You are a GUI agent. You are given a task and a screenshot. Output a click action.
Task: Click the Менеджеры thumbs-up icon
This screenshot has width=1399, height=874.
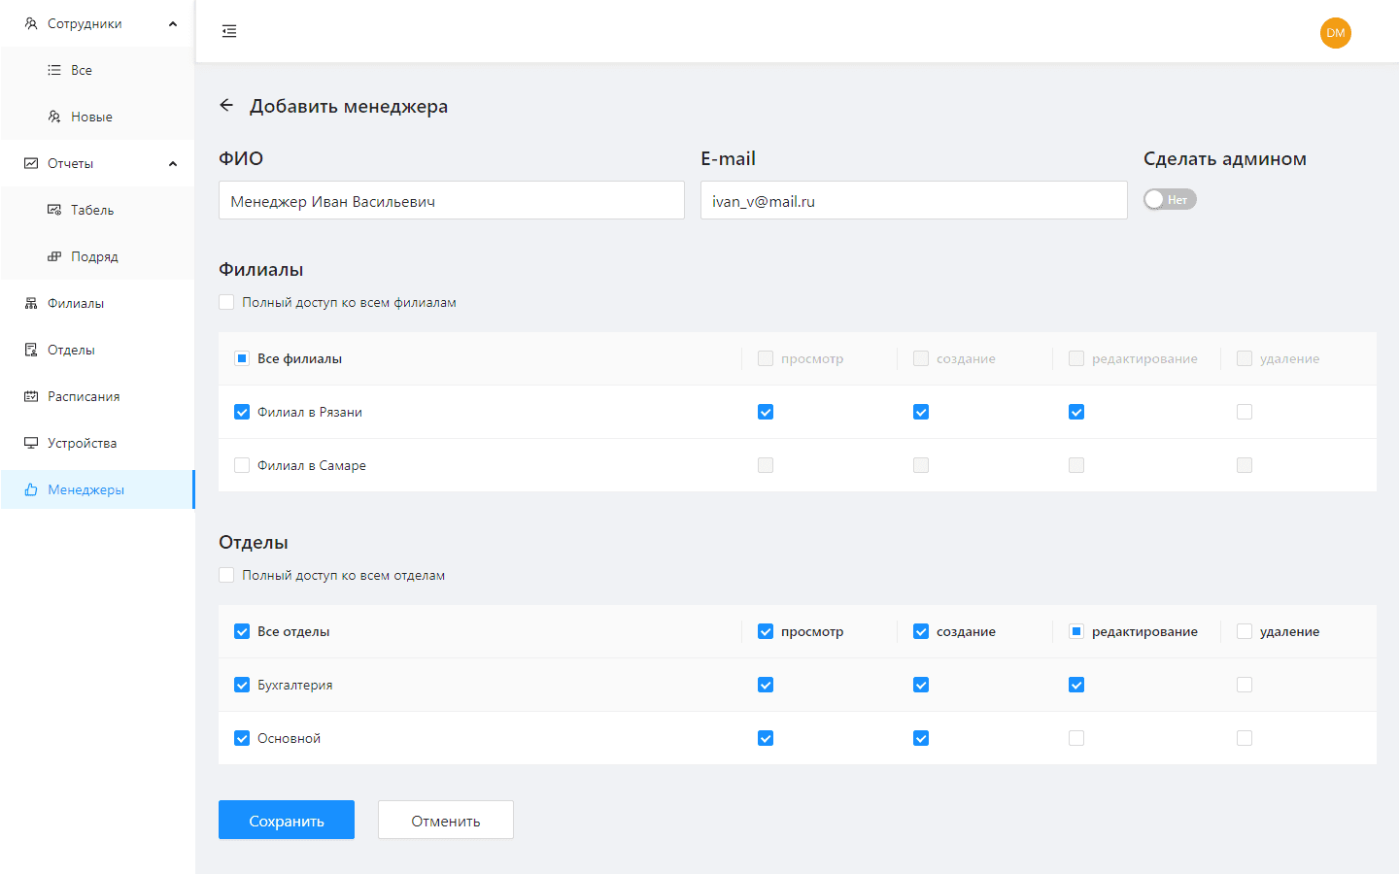(31, 489)
